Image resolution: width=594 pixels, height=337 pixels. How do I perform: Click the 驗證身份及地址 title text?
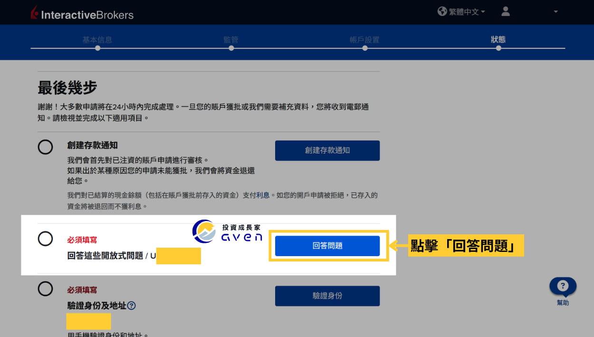click(x=97, y=306)
